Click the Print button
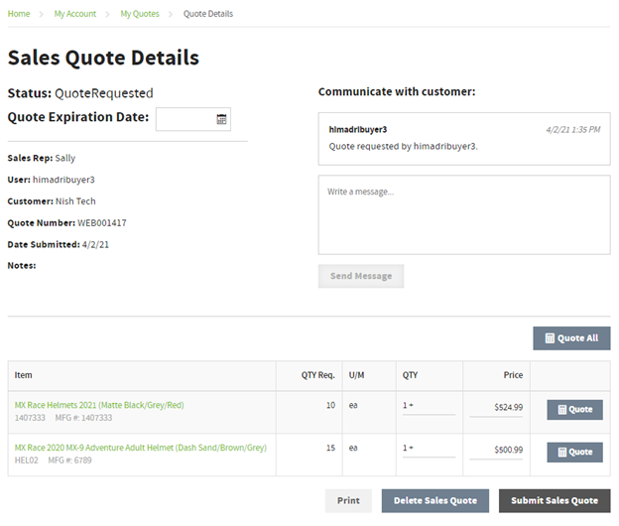 pos(348,501)
